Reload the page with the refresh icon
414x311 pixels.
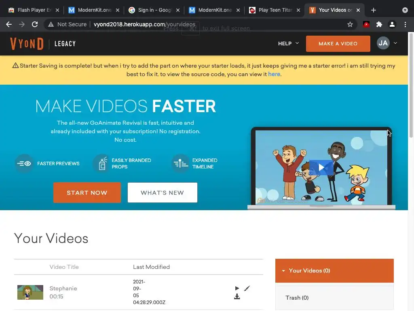[35, 24]
